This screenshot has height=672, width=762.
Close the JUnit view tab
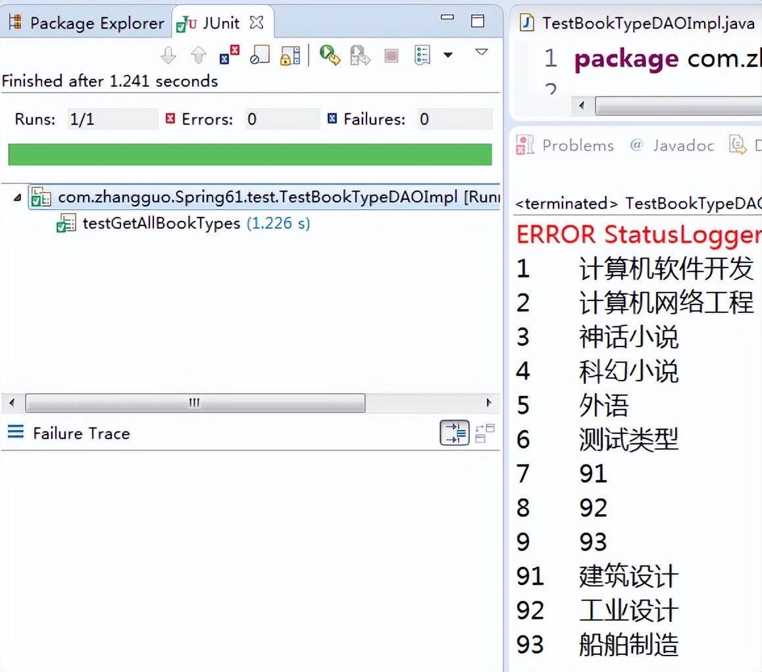pos(256,22)
